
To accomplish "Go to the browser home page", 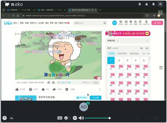I will [18, 16].
